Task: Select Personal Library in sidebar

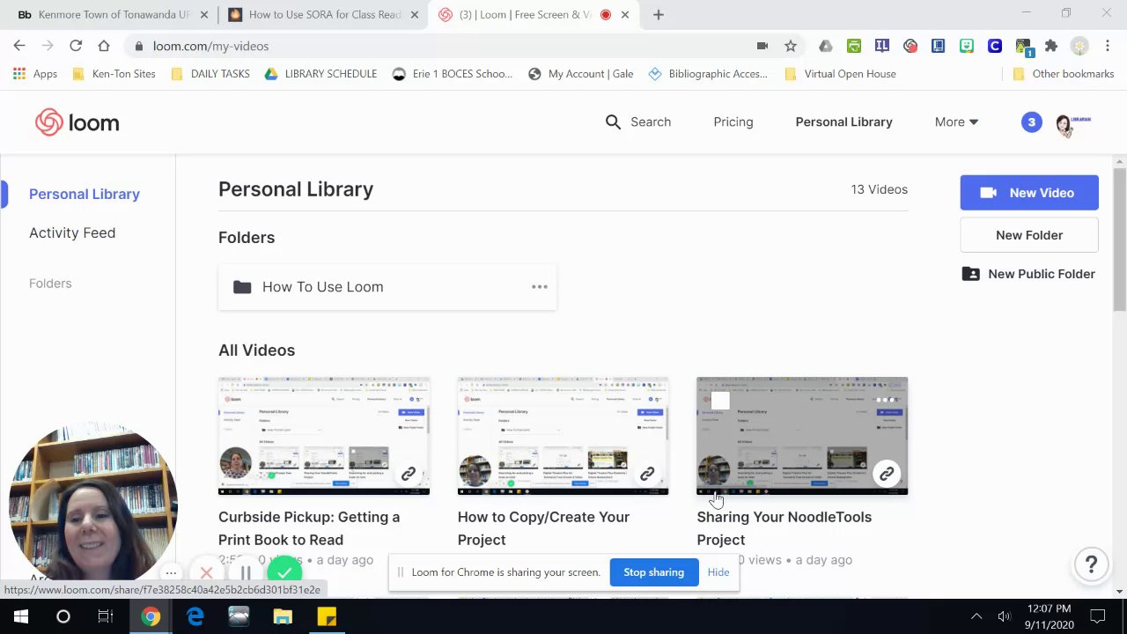Action: (85, 194)
